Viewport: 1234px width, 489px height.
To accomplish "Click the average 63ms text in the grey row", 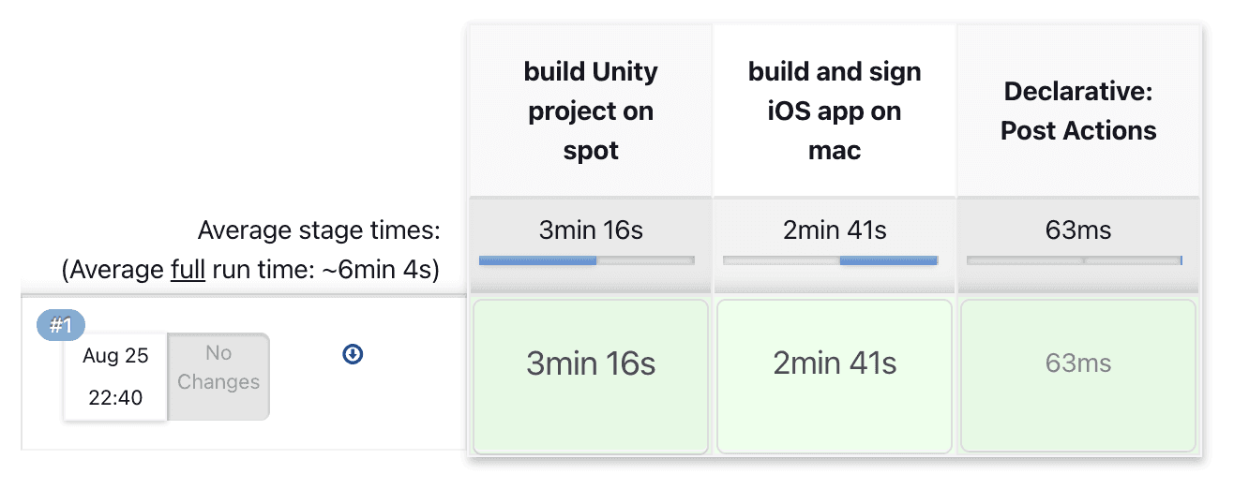I will [x=1078, y=230].
